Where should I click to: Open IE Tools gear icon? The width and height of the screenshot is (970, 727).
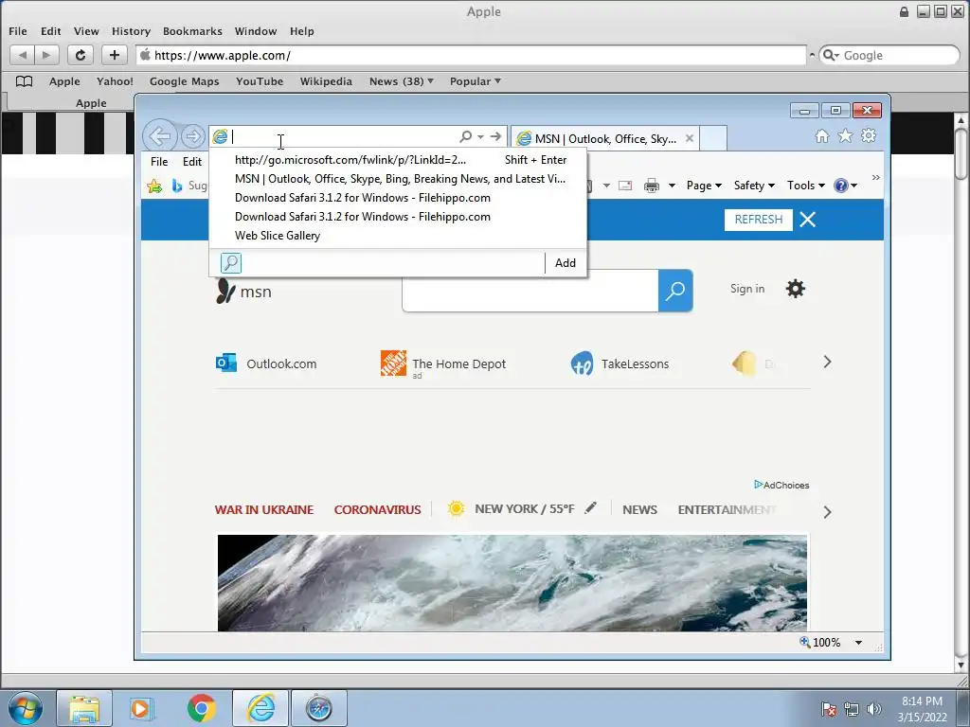(869, 136)
